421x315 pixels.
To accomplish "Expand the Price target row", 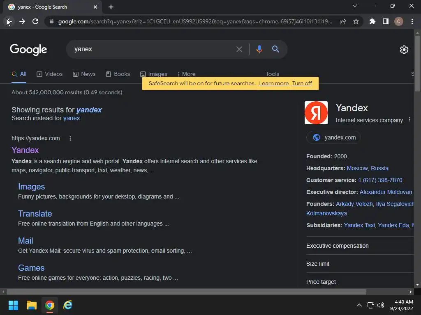I will 360,282.
